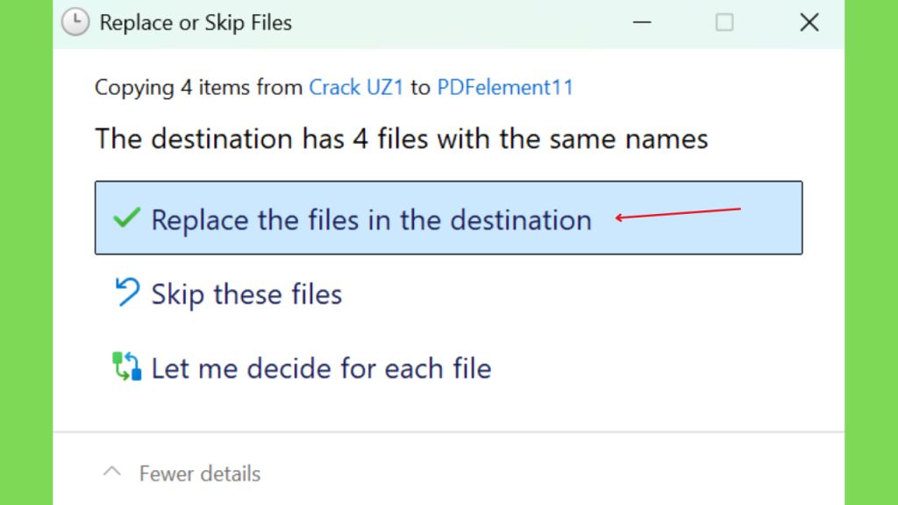Click the disabled maximize square icon
The width and height of the screenshot is (898, 505).
click(x=724, y=22)
